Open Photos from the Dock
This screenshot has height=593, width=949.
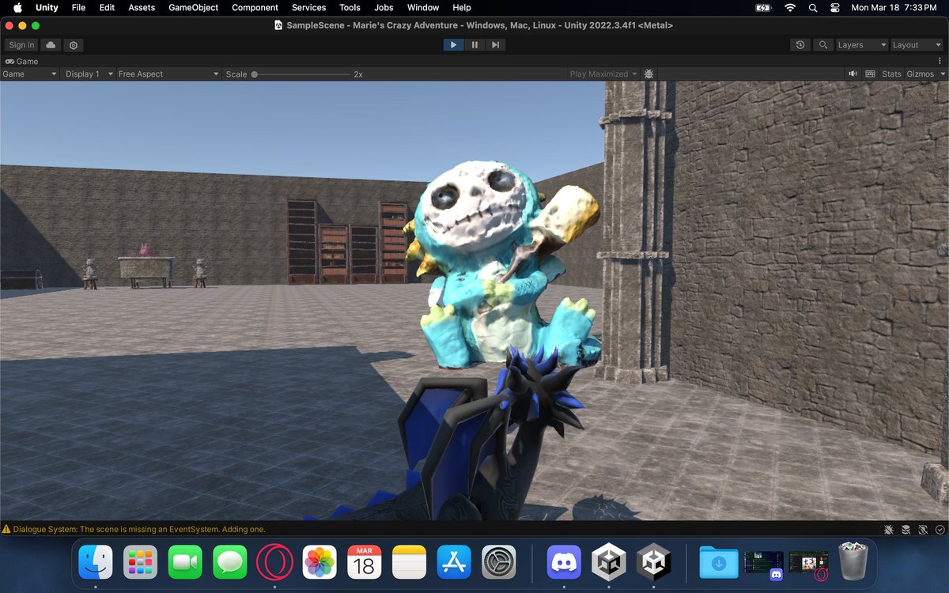click(x=319, y=562)
